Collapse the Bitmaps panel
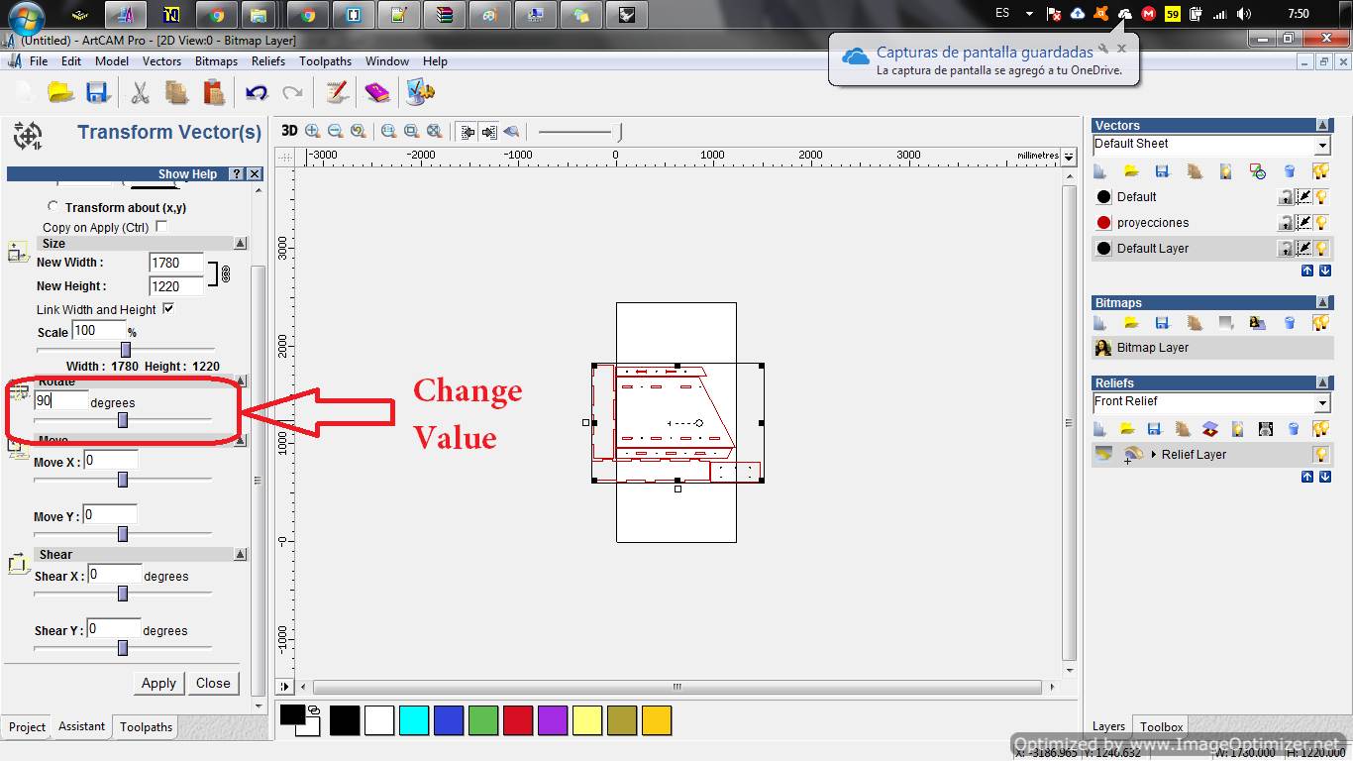The image size is (1353, 761). click(x=1323, y=302)
